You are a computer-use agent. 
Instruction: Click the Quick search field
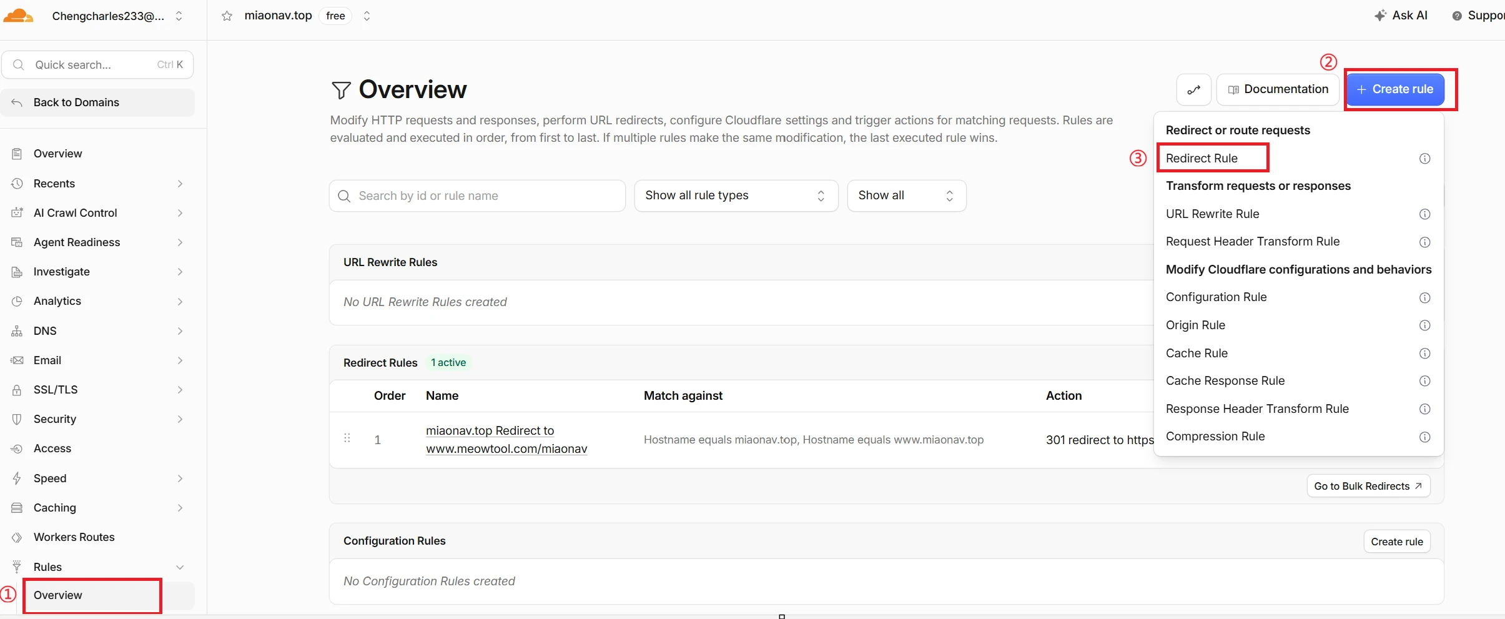pyautogui.click(x=97, y=65)
